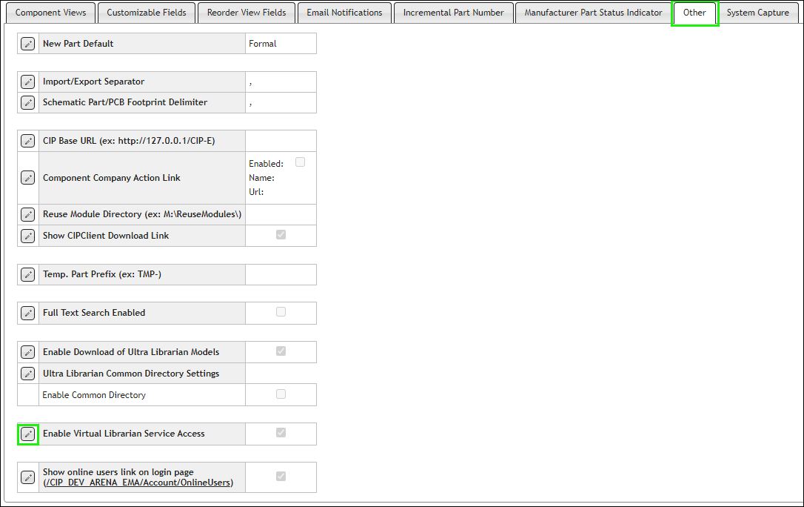This screenshot has width=804, height=507.
Task: Edit the Component Company Action Link setting
Action: (27, 178)
